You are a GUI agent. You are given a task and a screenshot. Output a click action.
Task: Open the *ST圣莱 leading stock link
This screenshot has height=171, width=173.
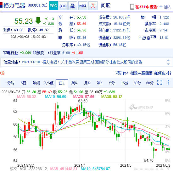click(x=54, y=53)
